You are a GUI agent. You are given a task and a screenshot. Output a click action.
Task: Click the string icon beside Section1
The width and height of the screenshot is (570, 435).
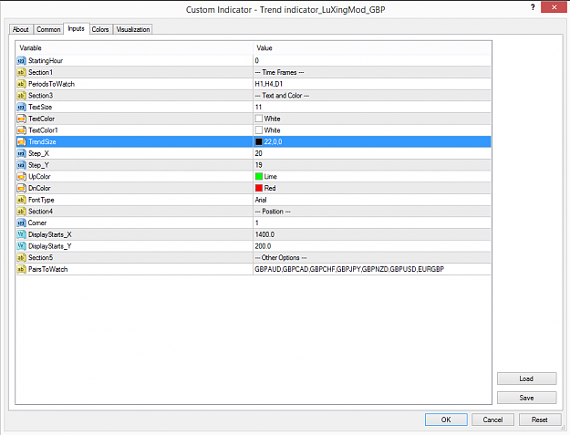tap(22, 72)
